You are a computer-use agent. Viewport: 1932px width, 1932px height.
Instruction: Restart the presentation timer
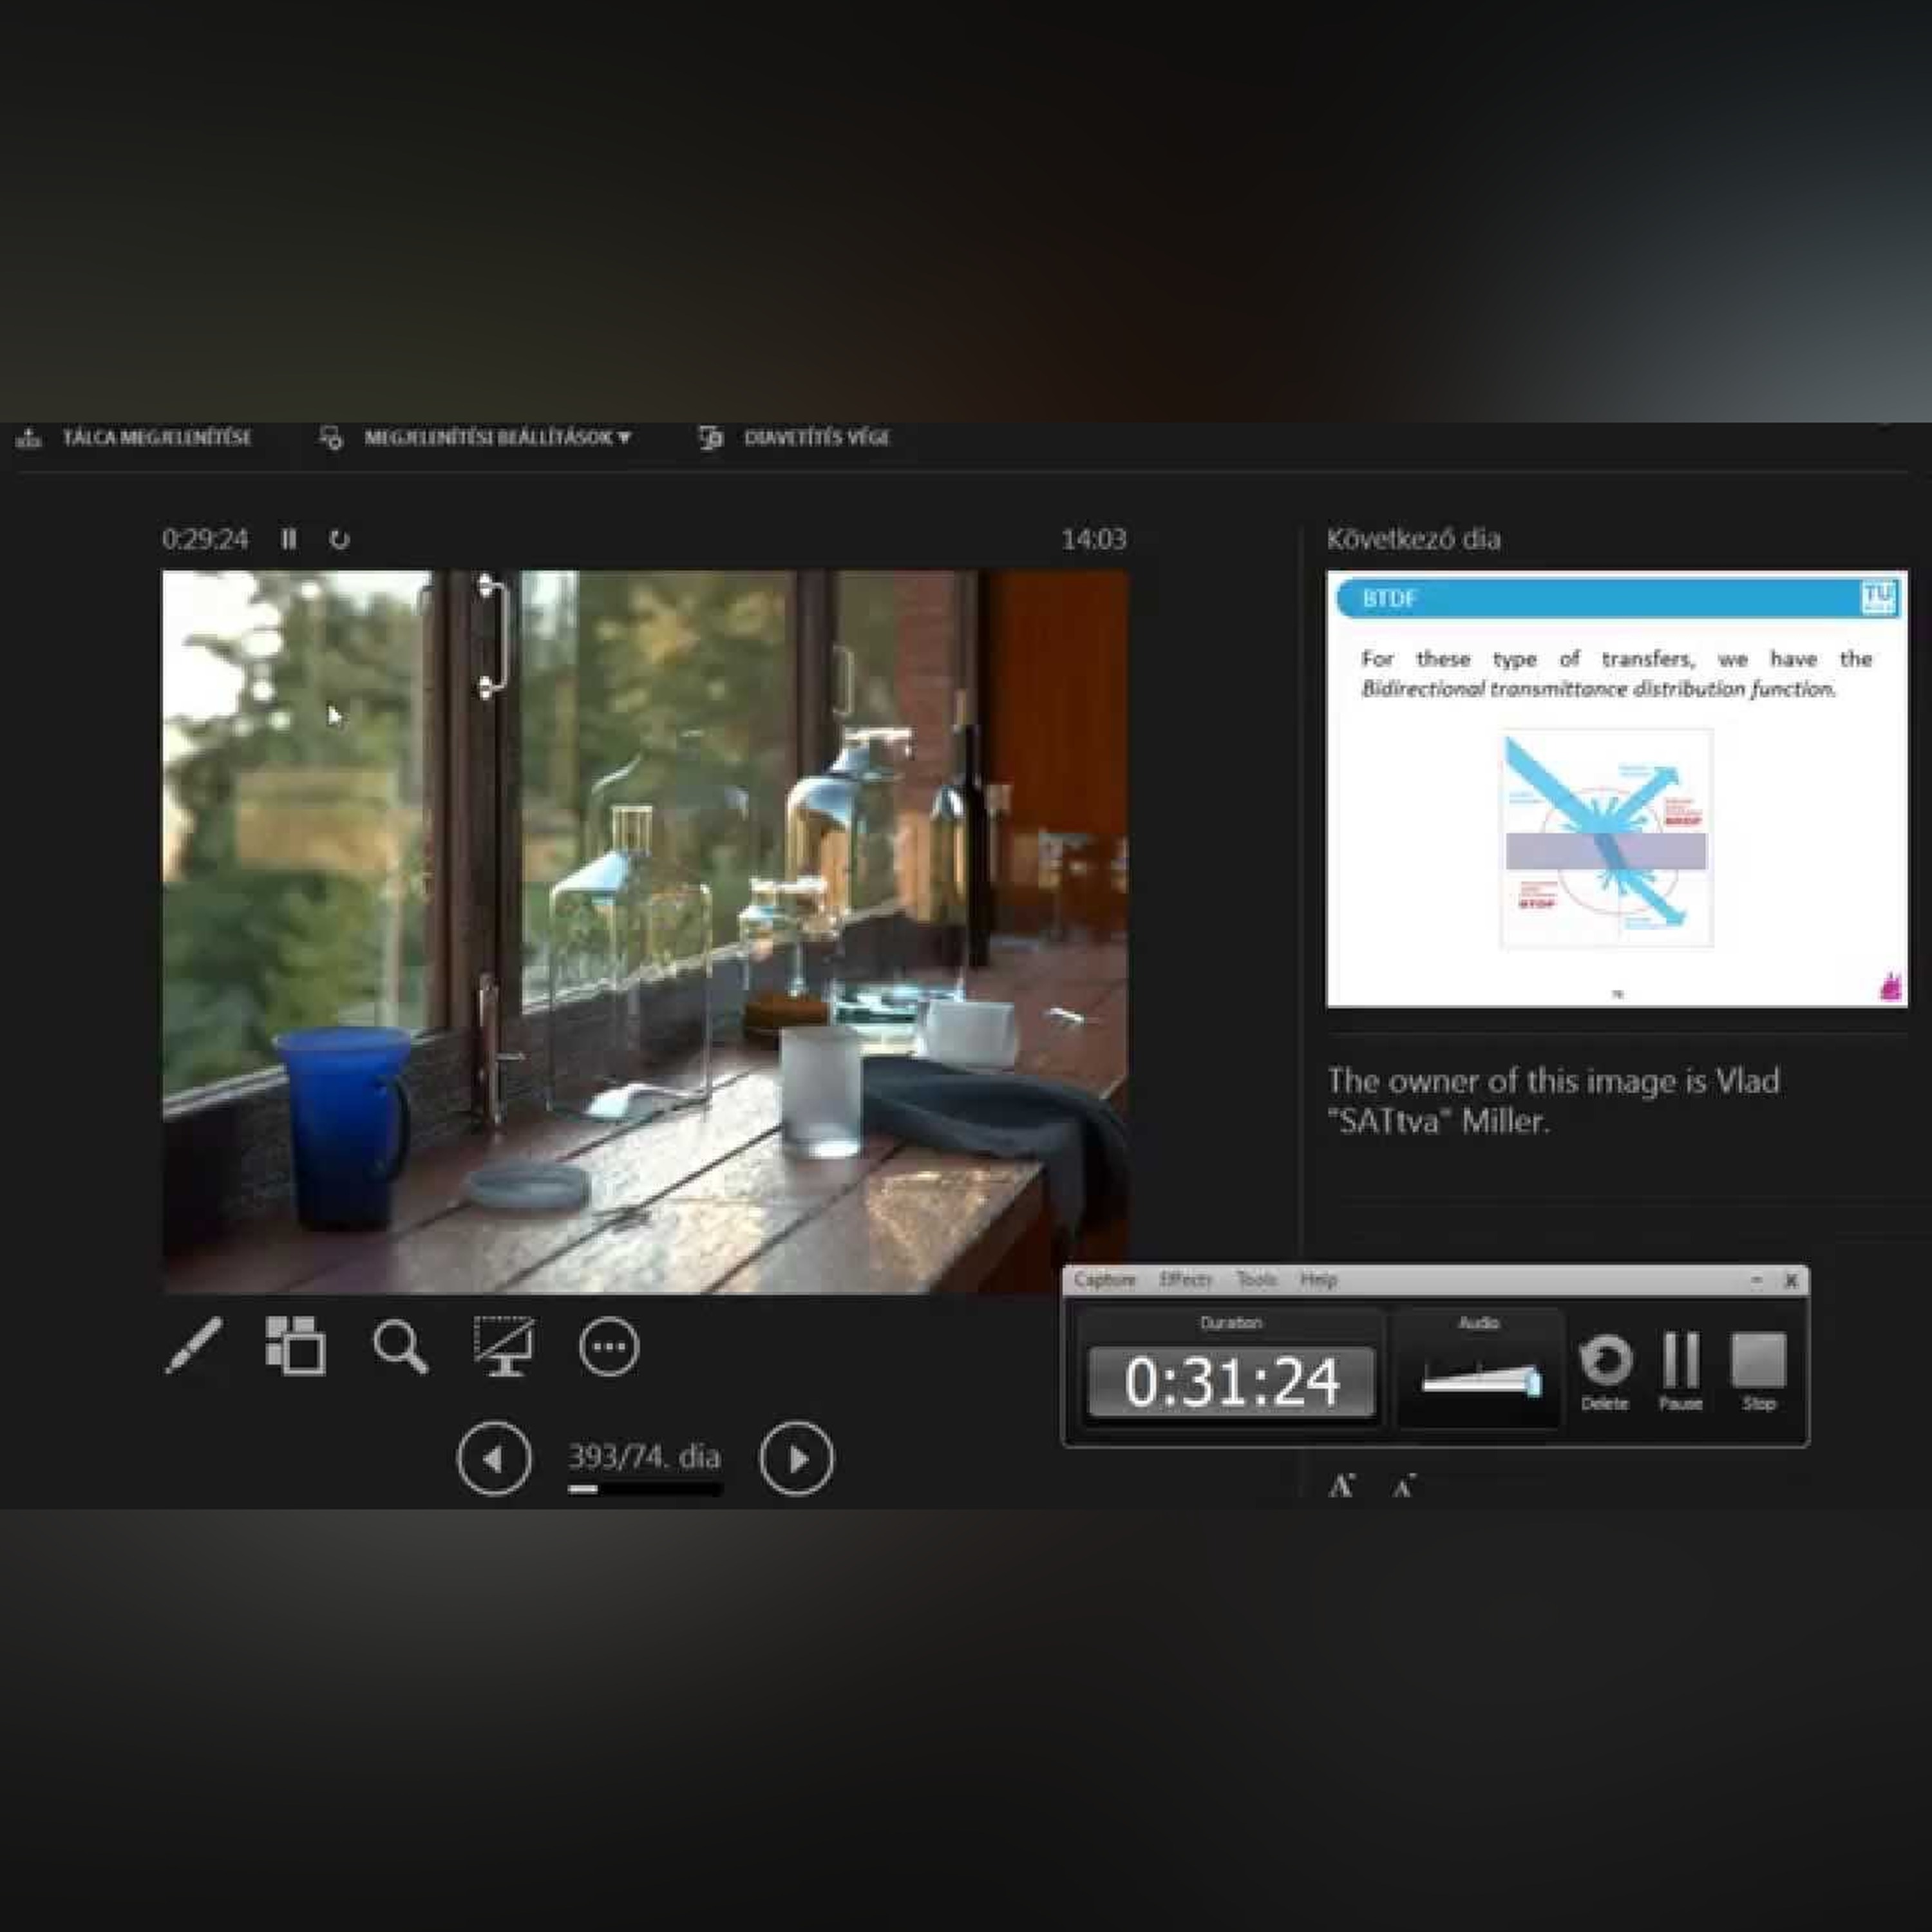coord(339,539)
